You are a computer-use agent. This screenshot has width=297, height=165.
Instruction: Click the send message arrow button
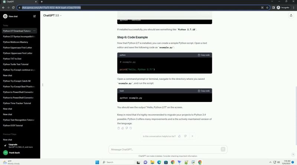pyautogui.click(x=223, y=149)
